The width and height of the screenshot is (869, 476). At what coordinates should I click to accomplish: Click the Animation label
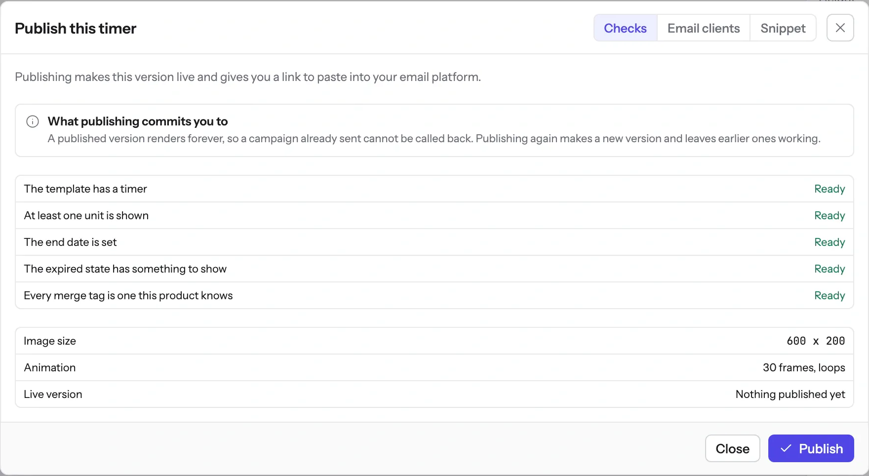click(x=50, y=367)
